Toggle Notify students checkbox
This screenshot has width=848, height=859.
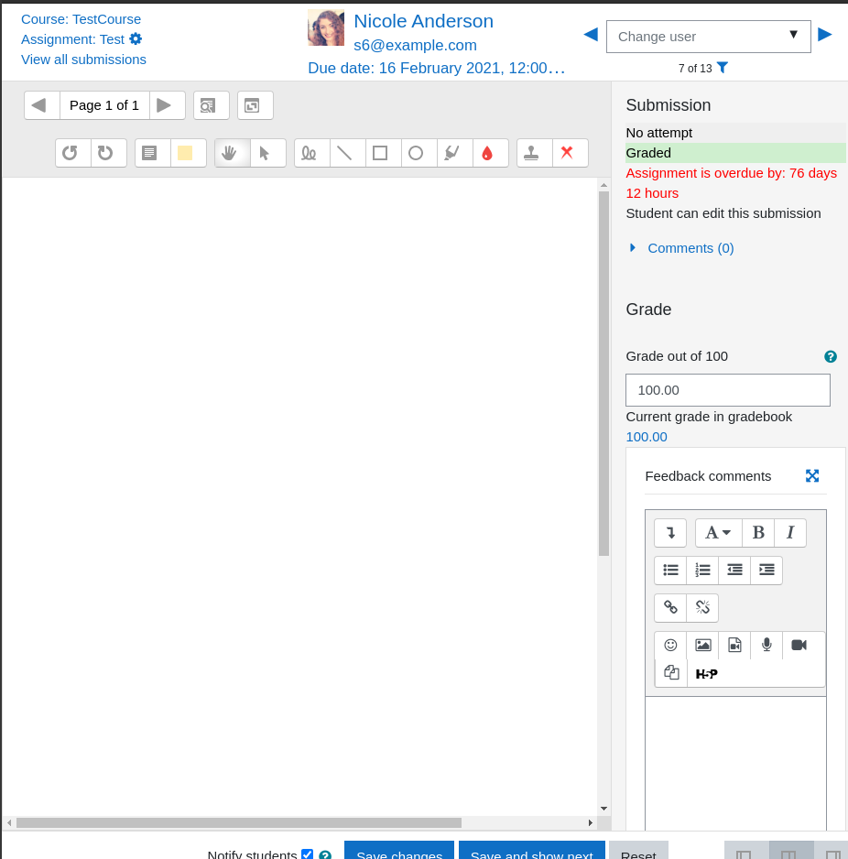[308, 854]
